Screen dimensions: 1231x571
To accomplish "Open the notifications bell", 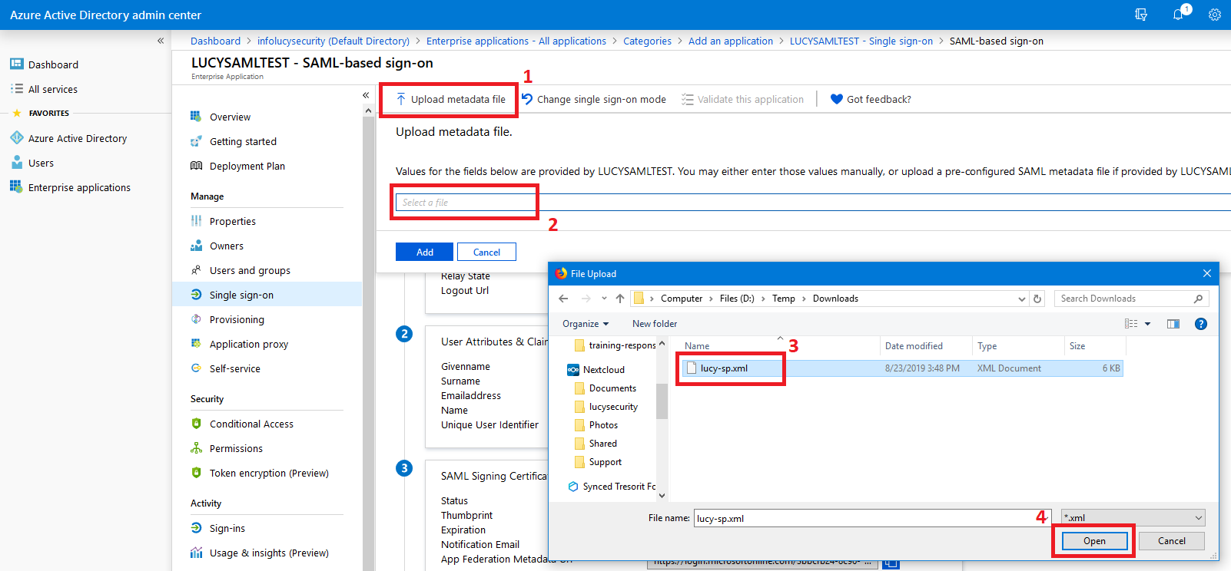I will [x=1178, y=15].
